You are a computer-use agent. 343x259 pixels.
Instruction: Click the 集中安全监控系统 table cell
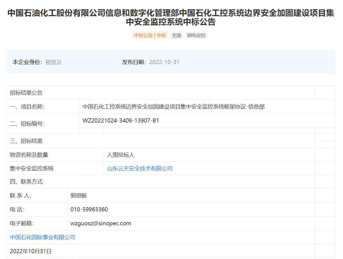55,168
